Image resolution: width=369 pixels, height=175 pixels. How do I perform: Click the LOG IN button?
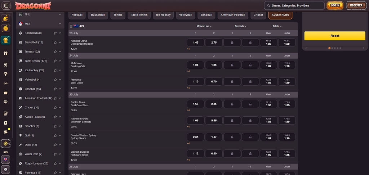pos(335,5)
